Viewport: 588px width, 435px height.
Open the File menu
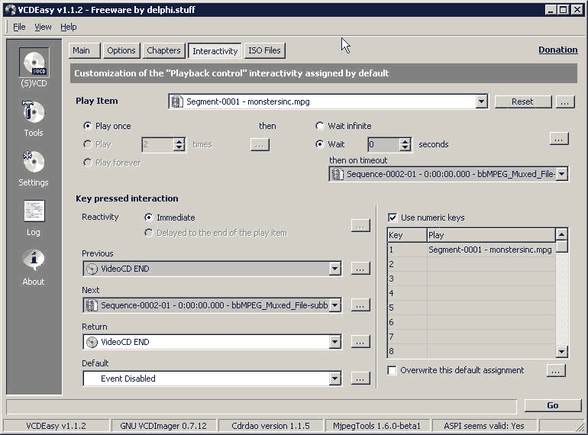point(19,27)
